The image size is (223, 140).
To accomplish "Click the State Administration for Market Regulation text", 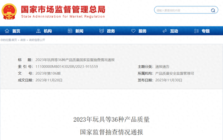I will click(x=63, y=16).
